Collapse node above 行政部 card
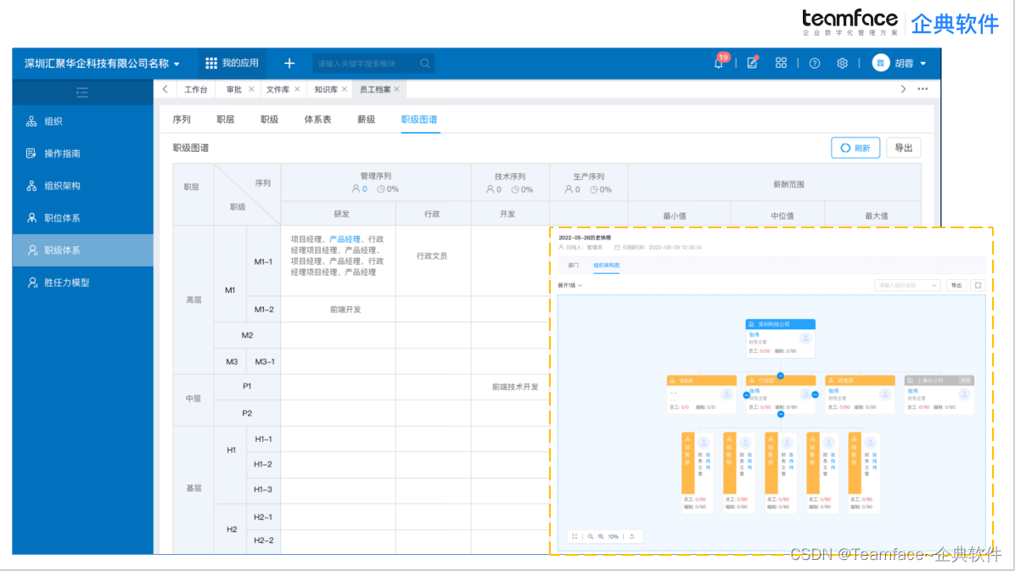Screen dimensions: 1015x571 click(x=781, y=376)
